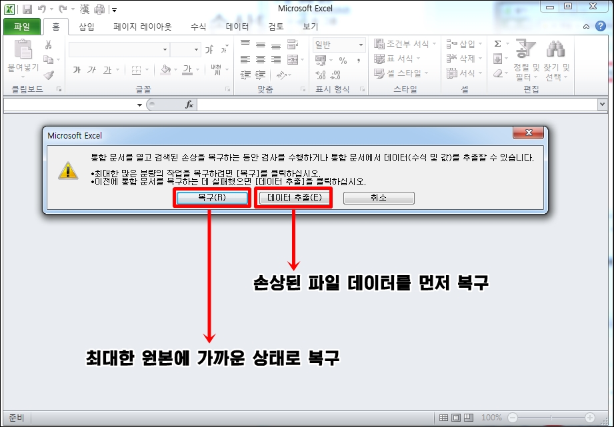
Task: Click into the formula bar
Action: tap(397, 105)
